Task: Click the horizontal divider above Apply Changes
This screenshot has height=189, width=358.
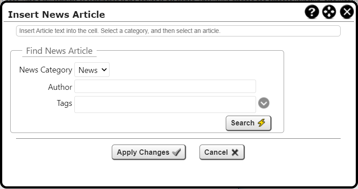Action: pos(178,138)
